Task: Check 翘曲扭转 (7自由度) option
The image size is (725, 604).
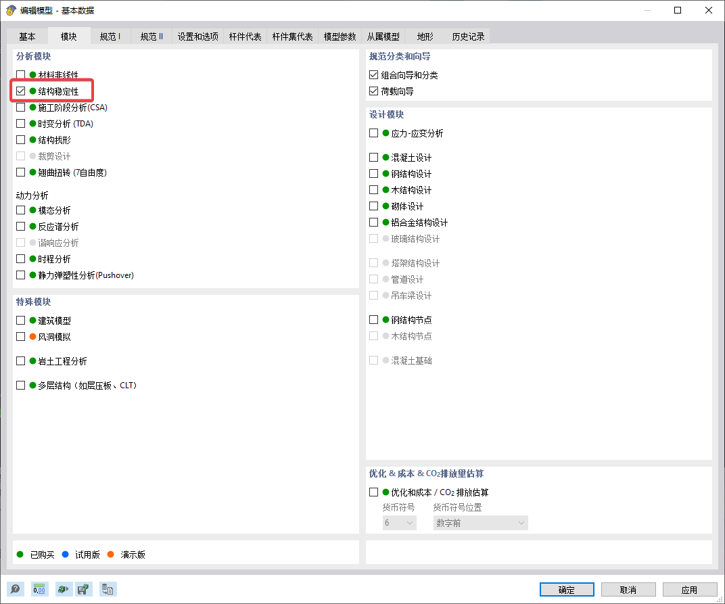Action: tap(20, 172)
